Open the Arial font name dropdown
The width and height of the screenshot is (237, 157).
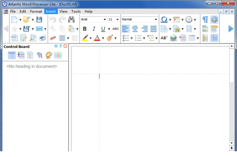pos(105,20)
